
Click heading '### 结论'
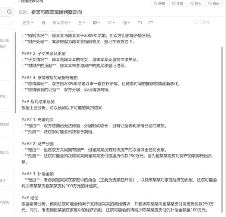click(30, 198)
